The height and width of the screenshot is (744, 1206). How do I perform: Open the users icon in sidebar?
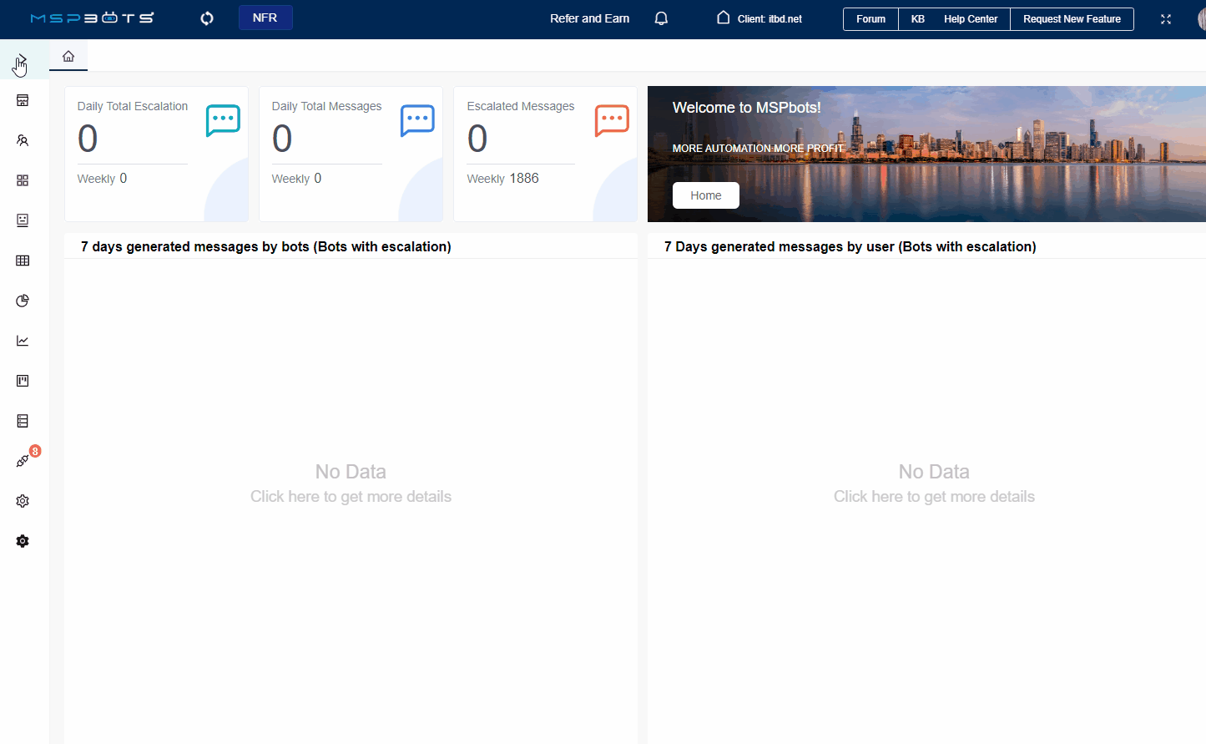tap(23, 140)
